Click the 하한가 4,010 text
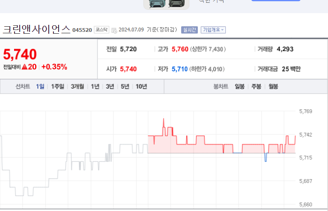Image resolution: width=328 pixels, height=211 pixels. [207, 69]
